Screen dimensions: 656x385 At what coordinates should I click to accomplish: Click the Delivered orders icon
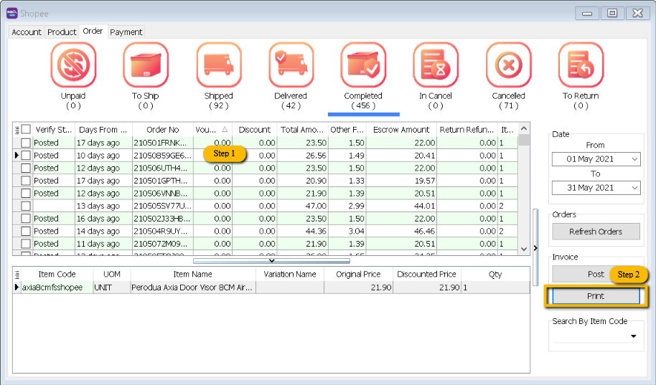coord(291,65)
